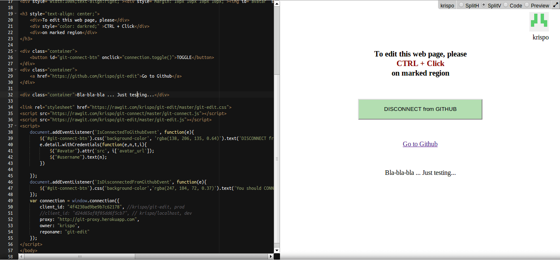Click the horizontal scrollbar's right arrow

click(270, 256)
